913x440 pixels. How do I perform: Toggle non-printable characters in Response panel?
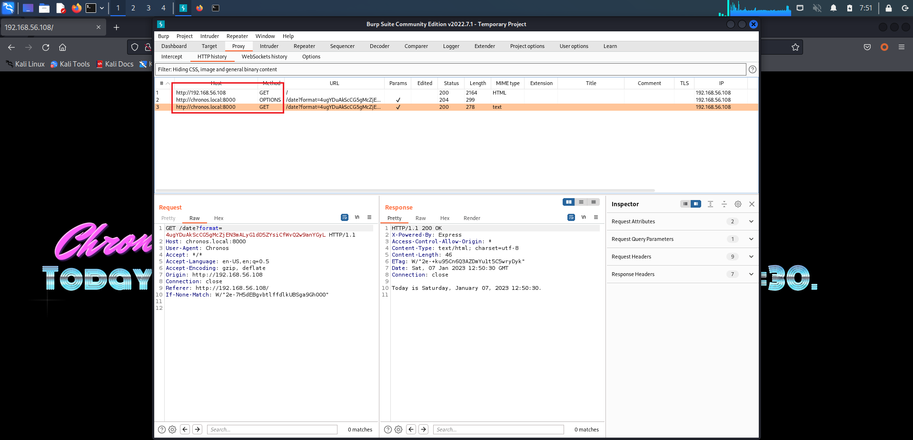click(x=584, y=217)
